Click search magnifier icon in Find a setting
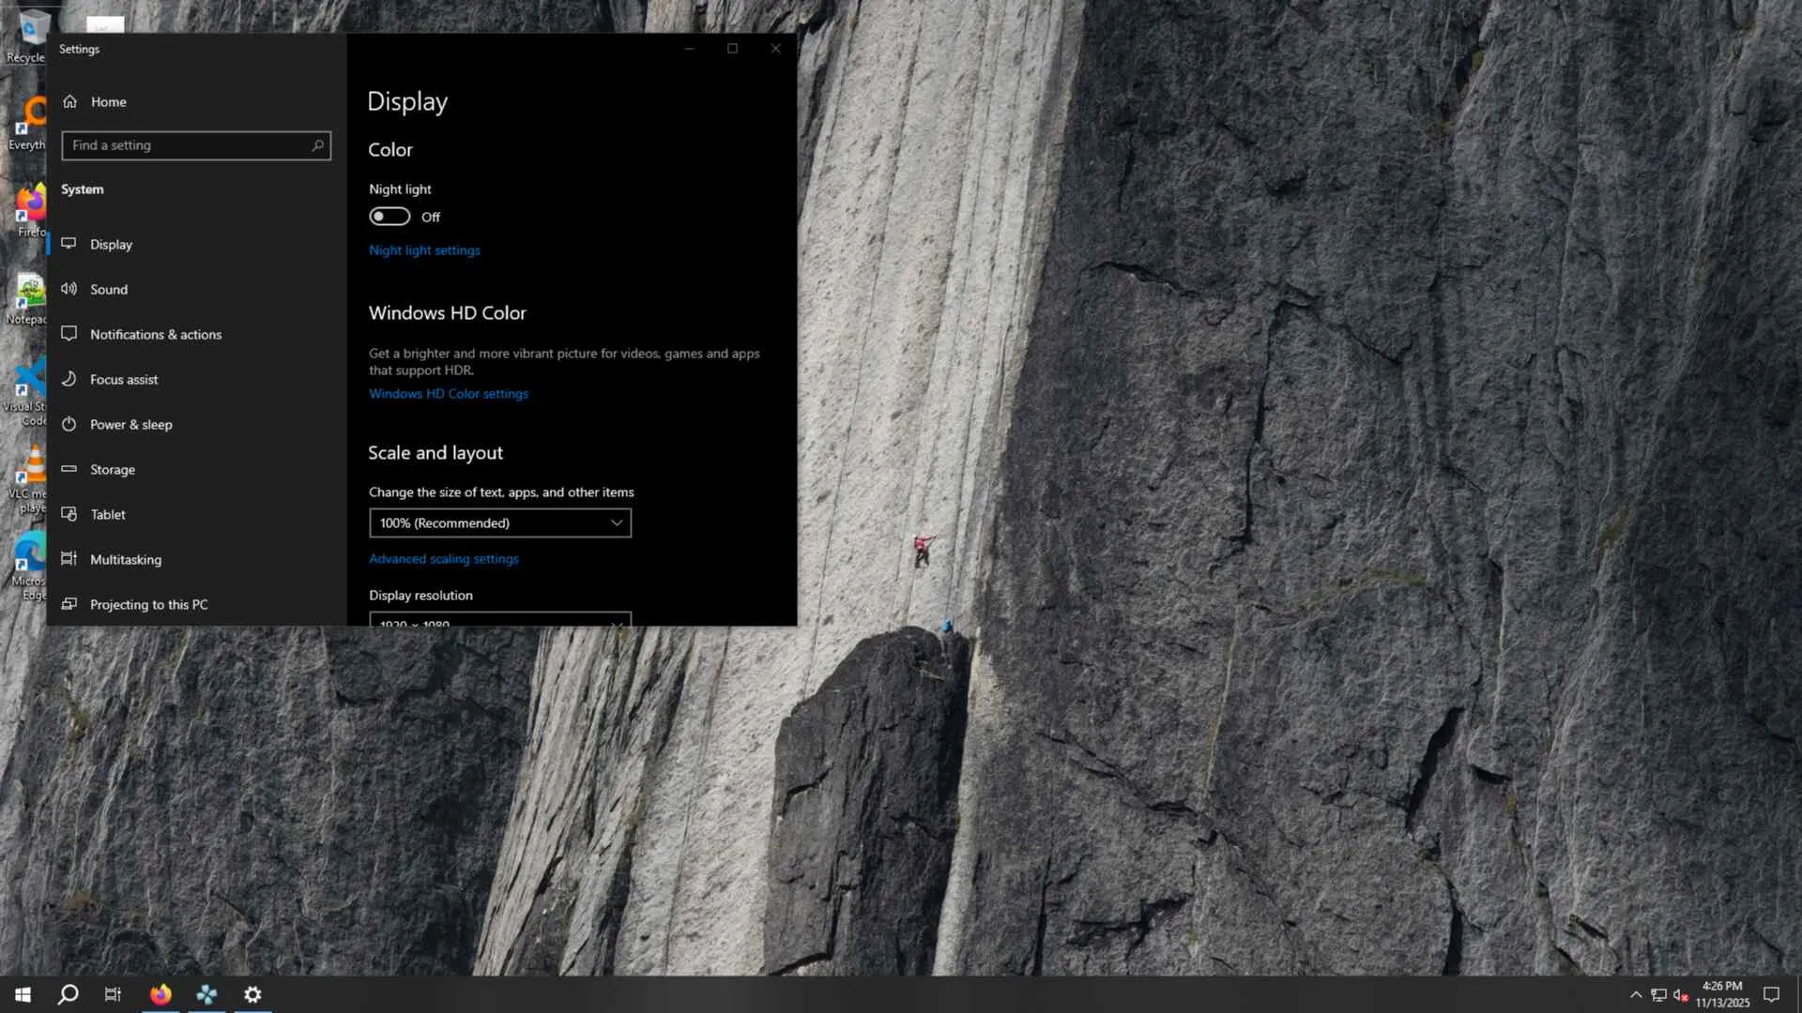1802x1013 pixels. [317, 145]
